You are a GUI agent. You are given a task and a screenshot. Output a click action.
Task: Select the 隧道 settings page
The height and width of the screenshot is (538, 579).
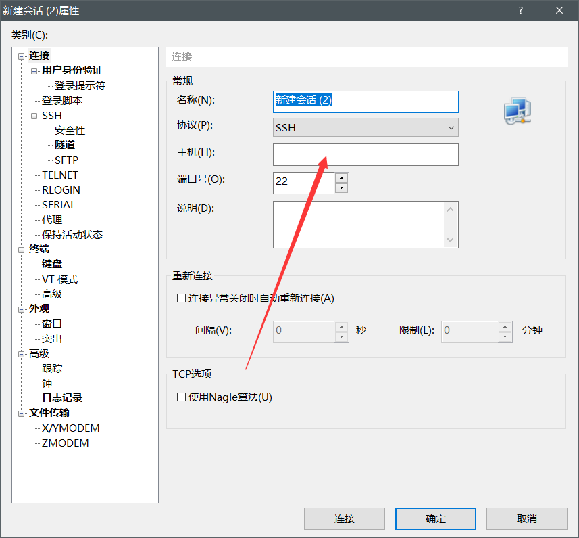[64, 145]
